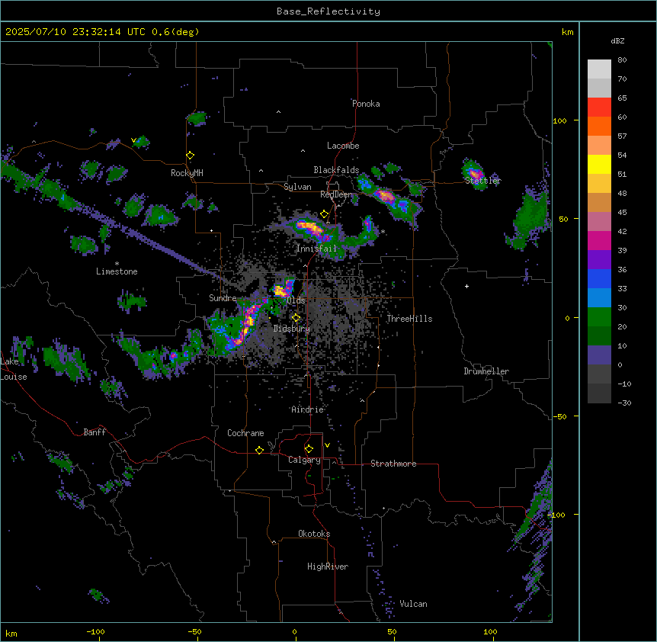Click the ThreeHills city label
The image size is (657, 642).
click(x=409, y=319)
